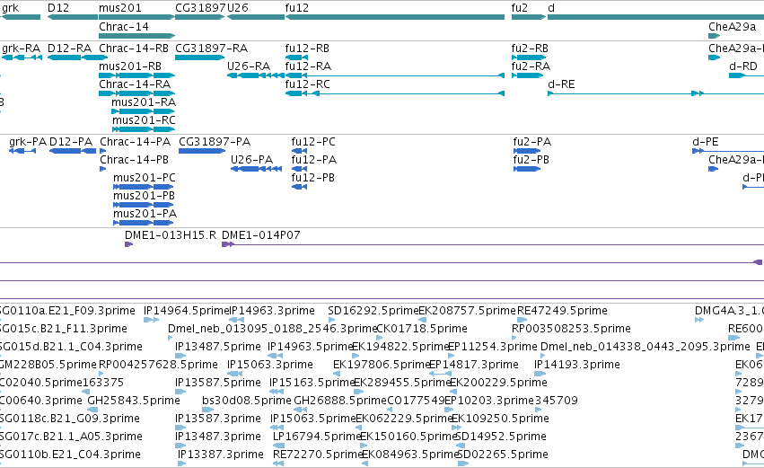
Task: Select the SD02265.5prime EST label
Action: tap(503, 455)
